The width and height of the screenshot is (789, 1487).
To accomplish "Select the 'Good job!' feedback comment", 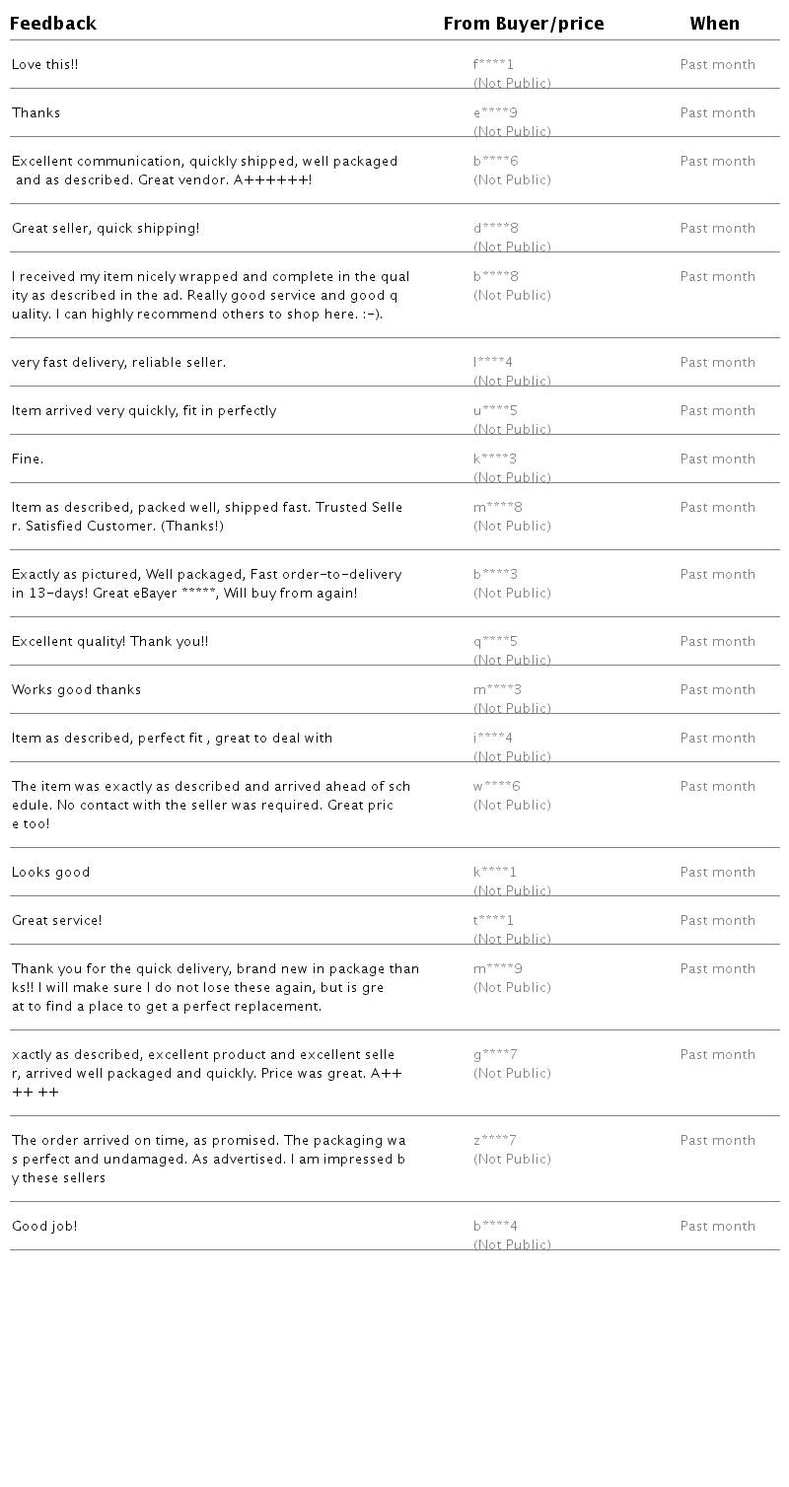I will point(44,1227).
